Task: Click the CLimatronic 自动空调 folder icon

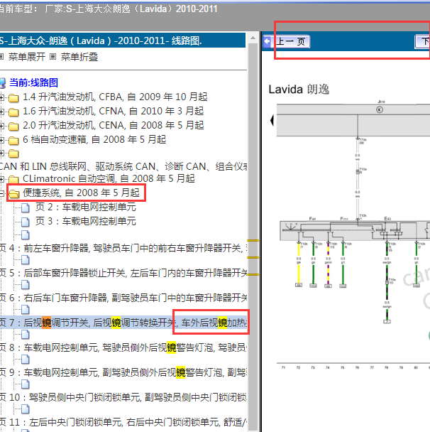Action: (13, 180)
